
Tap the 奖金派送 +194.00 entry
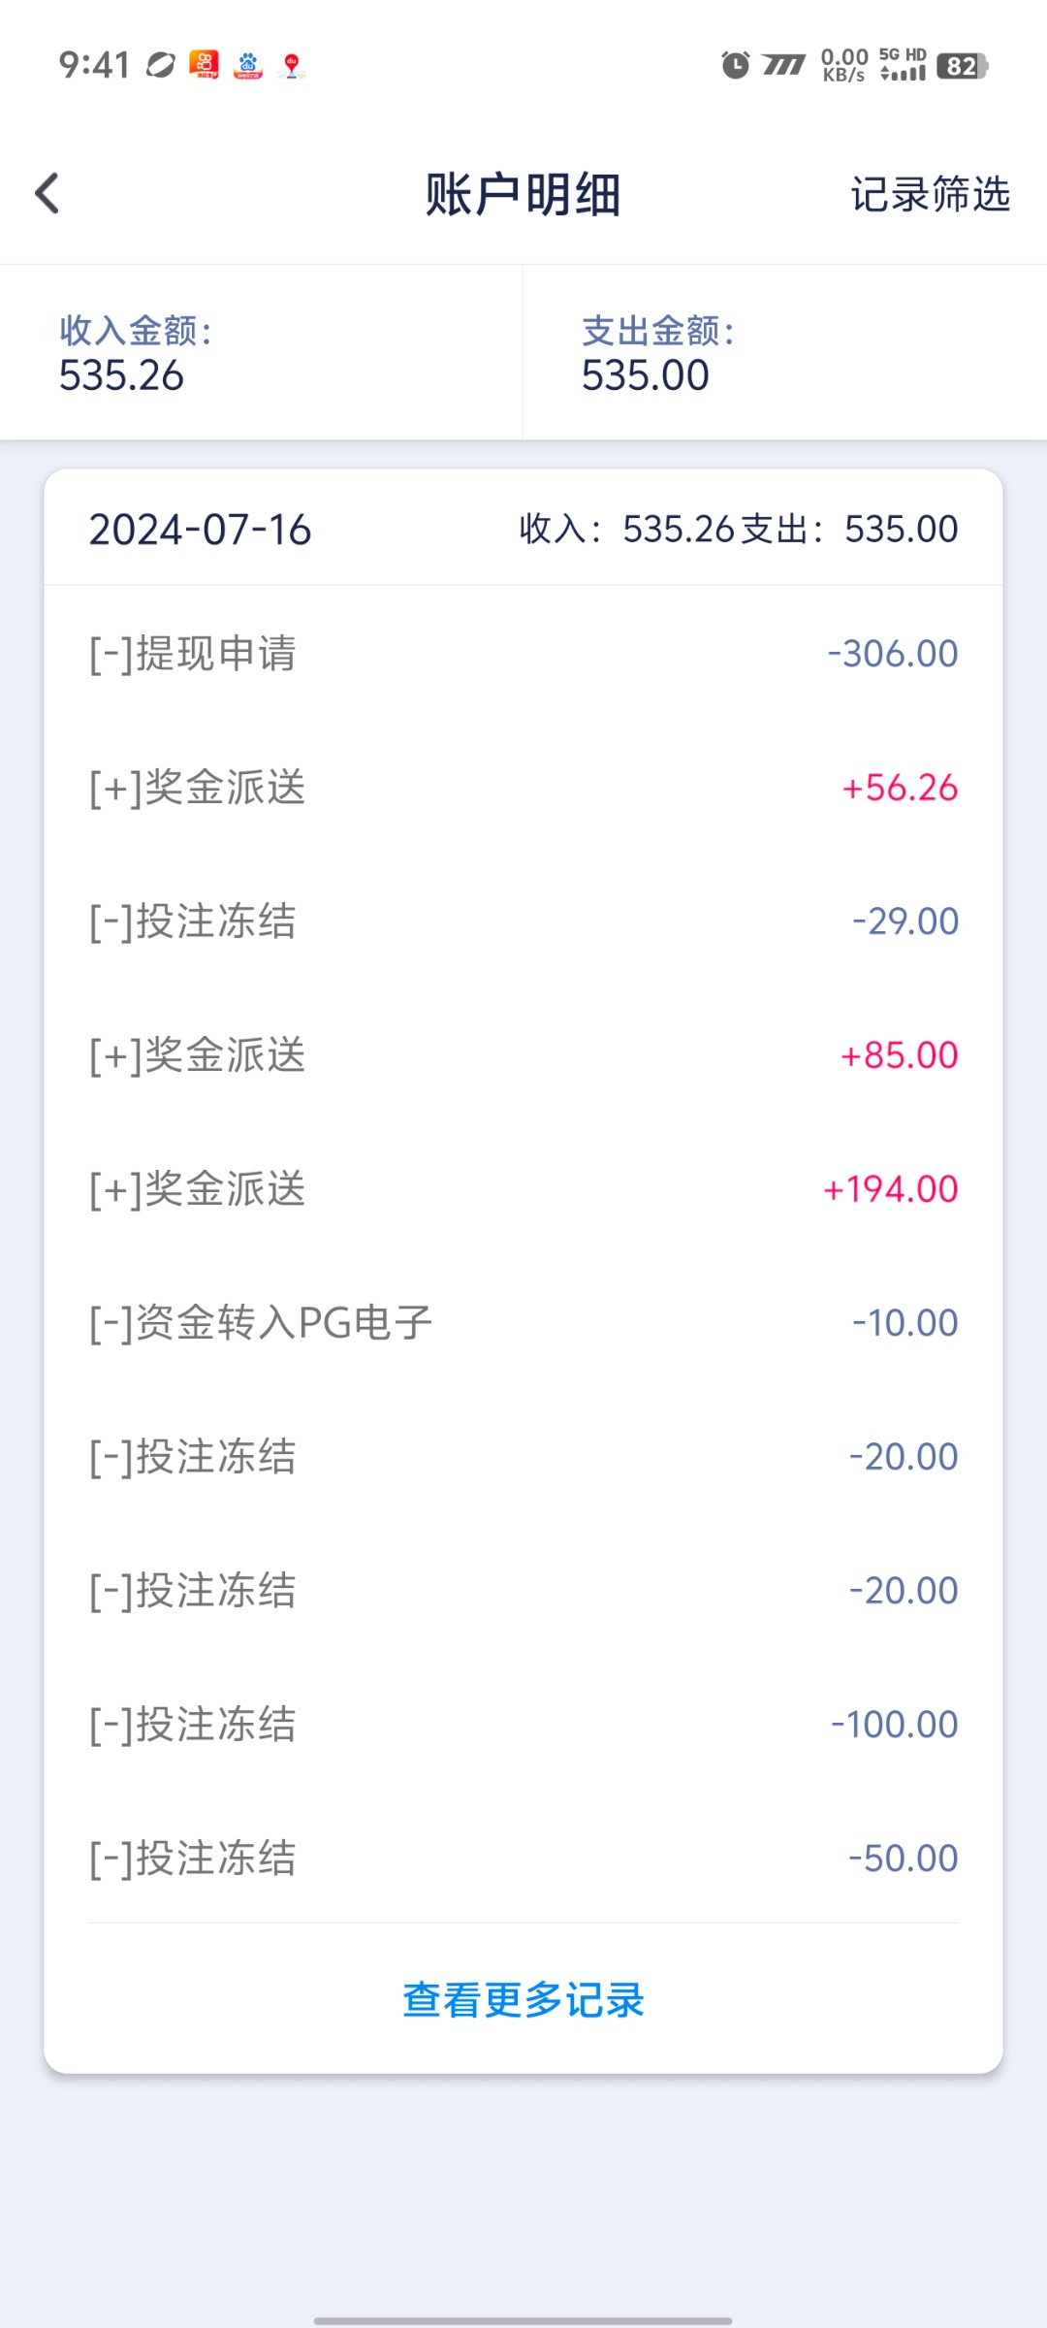[x=523, y=1188]
